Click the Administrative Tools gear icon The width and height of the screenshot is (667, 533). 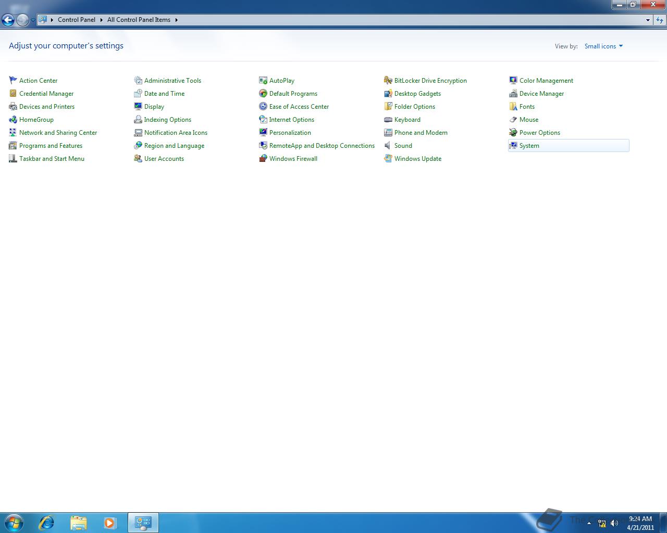tap(138, 80)
